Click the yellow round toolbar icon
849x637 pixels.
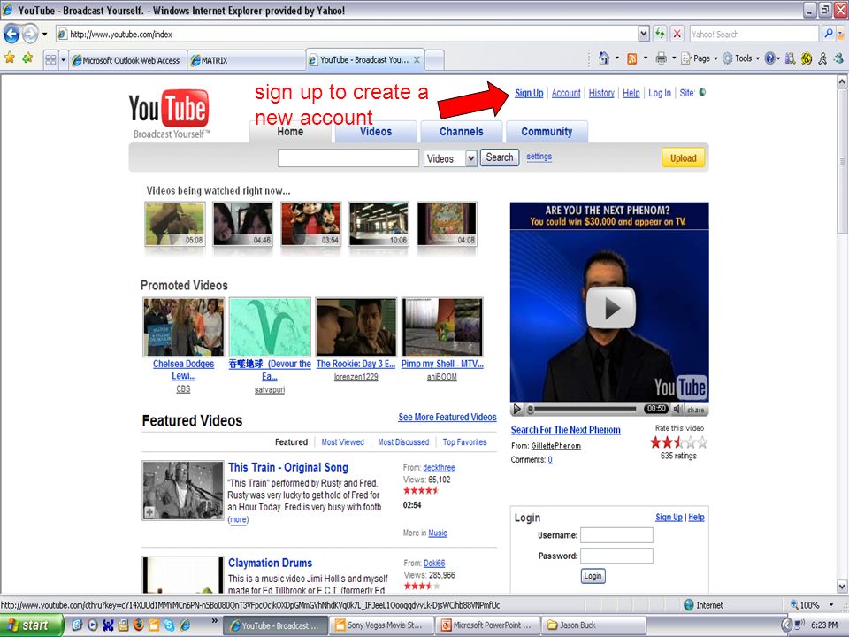[807, 58]
